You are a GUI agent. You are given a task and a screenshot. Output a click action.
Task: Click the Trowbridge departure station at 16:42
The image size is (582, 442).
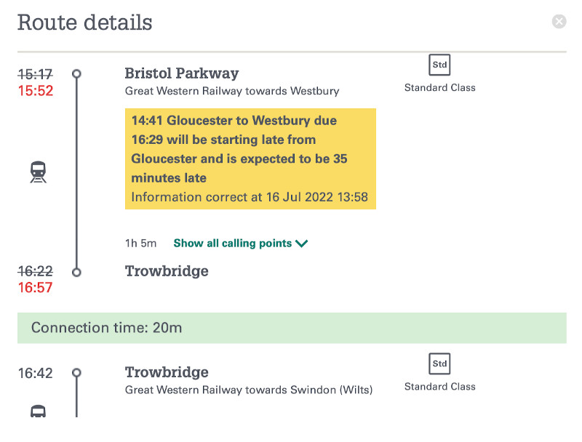(x=167, y=372)
